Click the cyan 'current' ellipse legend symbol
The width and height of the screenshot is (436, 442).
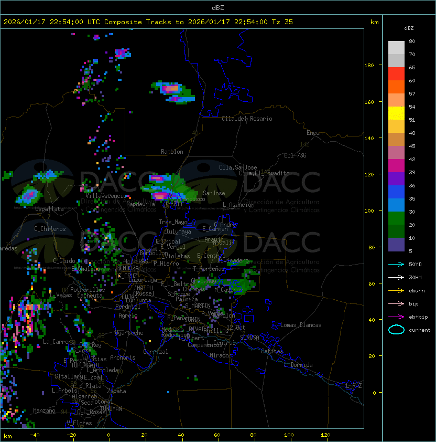coord(396,330)
